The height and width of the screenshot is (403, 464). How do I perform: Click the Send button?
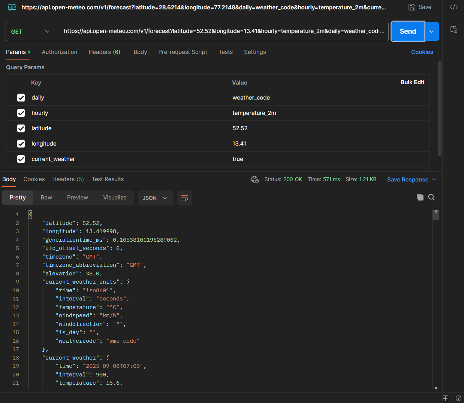pyautogui.click(x=407, y=31)
